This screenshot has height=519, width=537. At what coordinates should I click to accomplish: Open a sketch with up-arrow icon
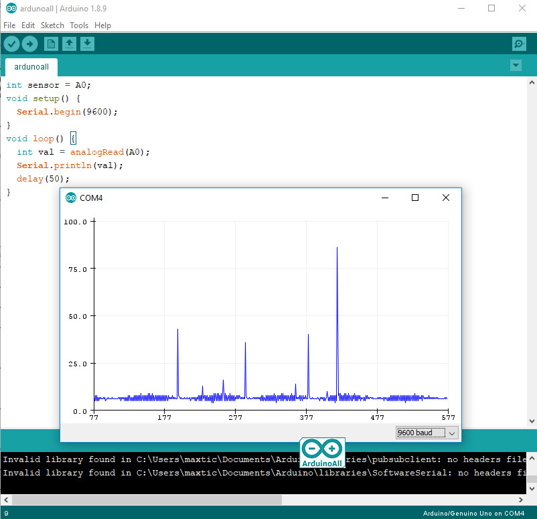[x=69, y=44]
